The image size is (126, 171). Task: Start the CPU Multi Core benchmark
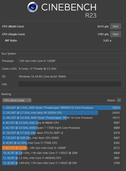click(x=115, y=26)
